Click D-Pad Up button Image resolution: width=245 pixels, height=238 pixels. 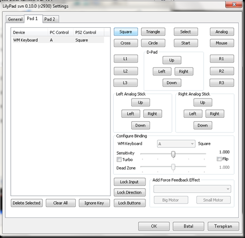tap(172, 60)
